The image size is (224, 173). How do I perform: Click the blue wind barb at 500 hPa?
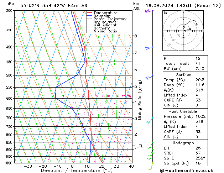(x=149, y=77)
